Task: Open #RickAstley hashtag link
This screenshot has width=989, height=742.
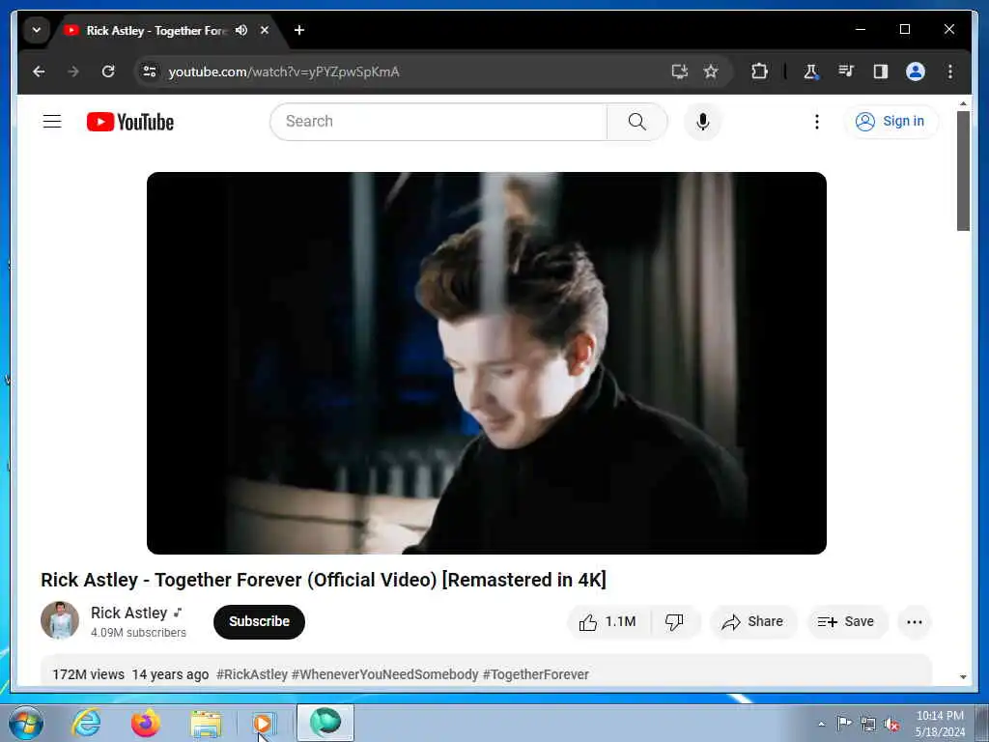Action: pos(252,674)
